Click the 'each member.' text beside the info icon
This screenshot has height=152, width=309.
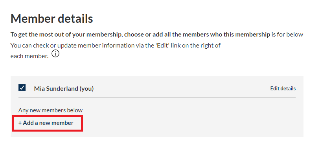[29, 56]
